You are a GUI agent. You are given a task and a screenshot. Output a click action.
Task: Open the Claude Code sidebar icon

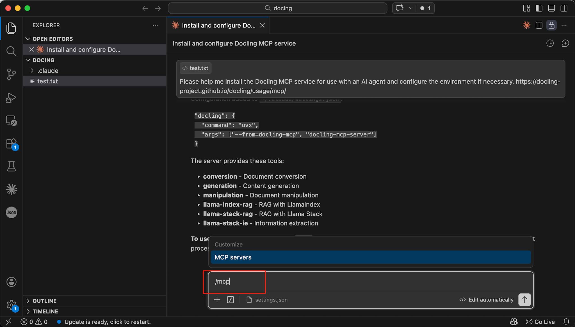click(x=11, y=189)
